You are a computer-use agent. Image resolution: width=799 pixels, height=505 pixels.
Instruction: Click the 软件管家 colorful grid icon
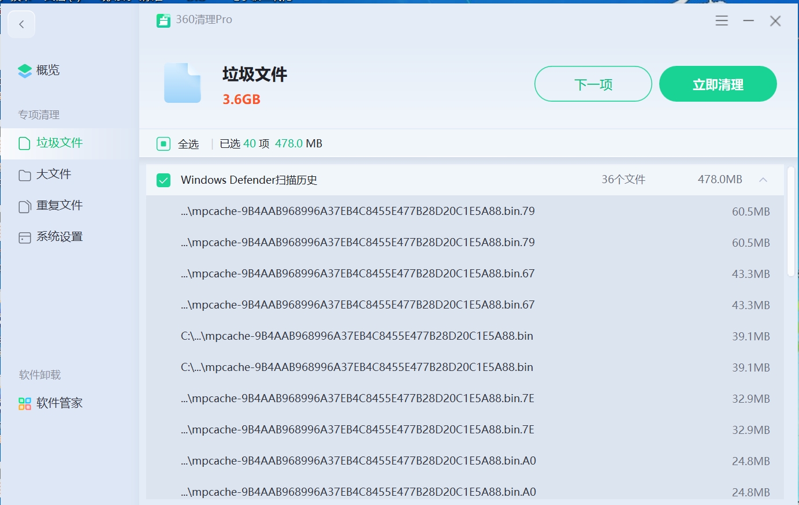pyautogui.click(x=24, y=403)
